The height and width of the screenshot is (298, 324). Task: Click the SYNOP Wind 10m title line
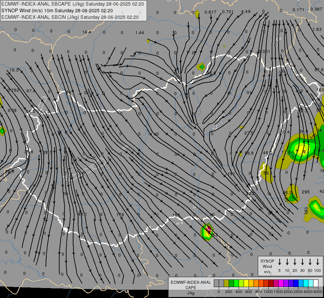pos(57,11)
